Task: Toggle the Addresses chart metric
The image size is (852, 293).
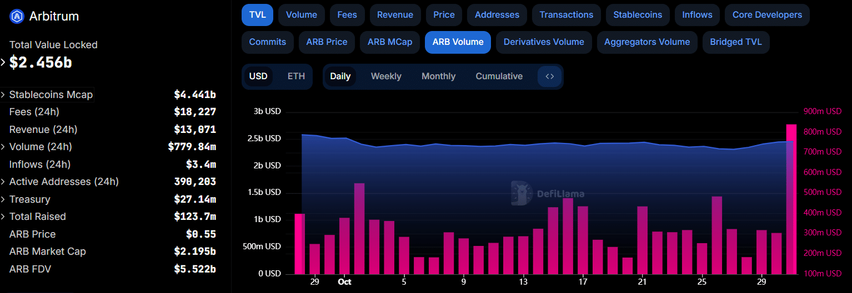Action: (497, 15)
